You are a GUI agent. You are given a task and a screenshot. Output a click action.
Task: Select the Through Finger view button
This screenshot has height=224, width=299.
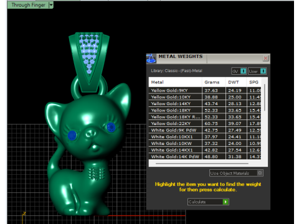point(28,5)
